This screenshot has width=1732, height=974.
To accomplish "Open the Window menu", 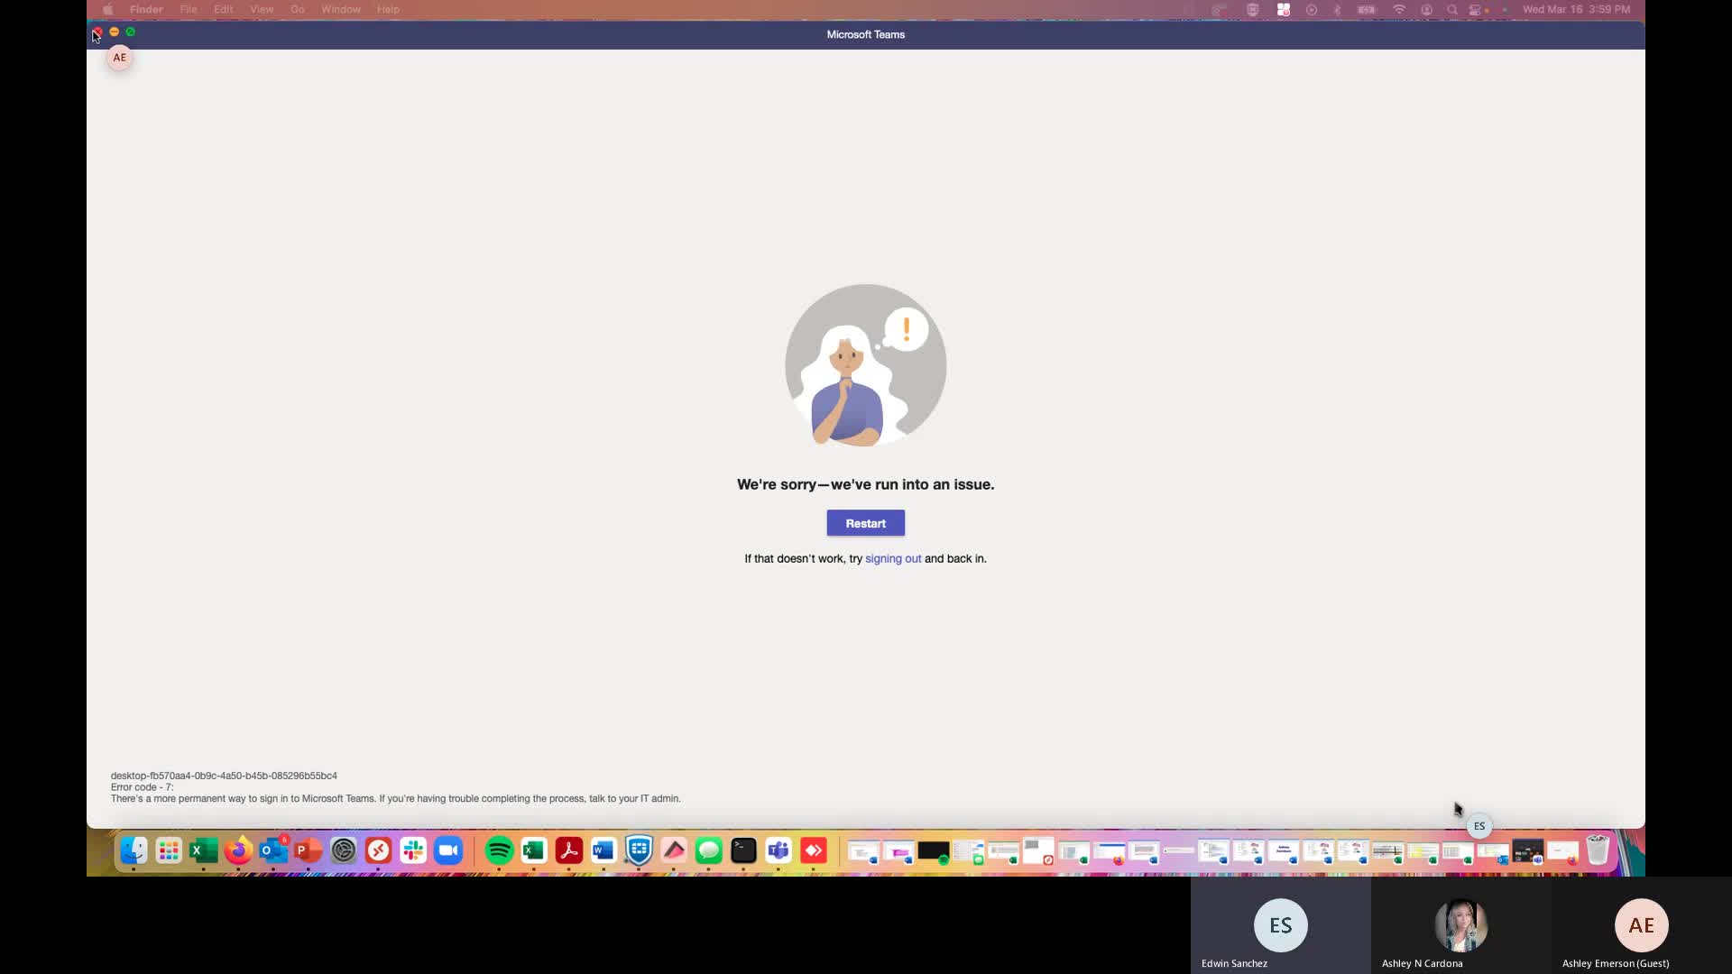I will 340,9.
